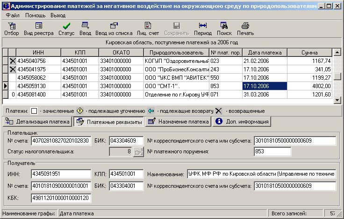Switch to Назначение платежа tab

coord(178,122)
